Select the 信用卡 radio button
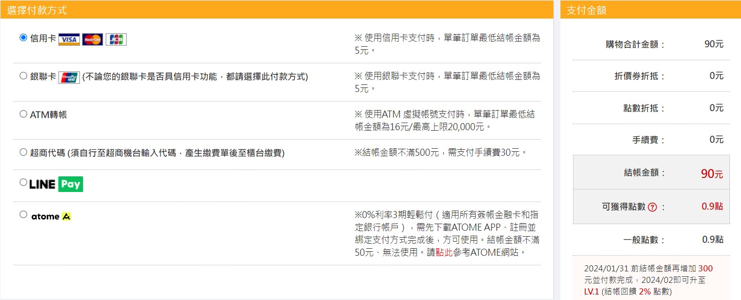Screen dimensions: 741x300 pos(23,38)
